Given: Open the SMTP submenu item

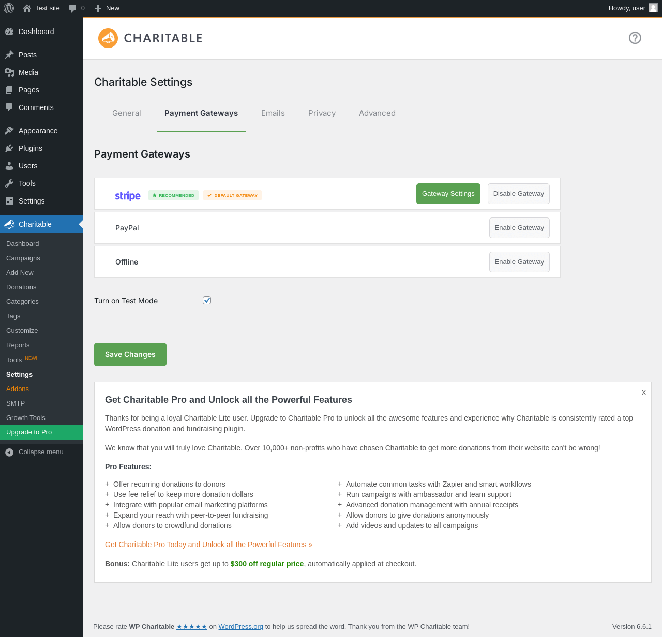Looking at the screenshot, I should (41, 403).
